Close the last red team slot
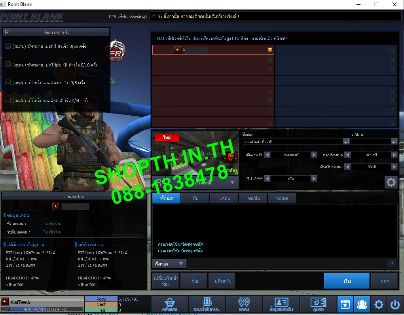This screenshot has height=315, width=404. [270, 121]
